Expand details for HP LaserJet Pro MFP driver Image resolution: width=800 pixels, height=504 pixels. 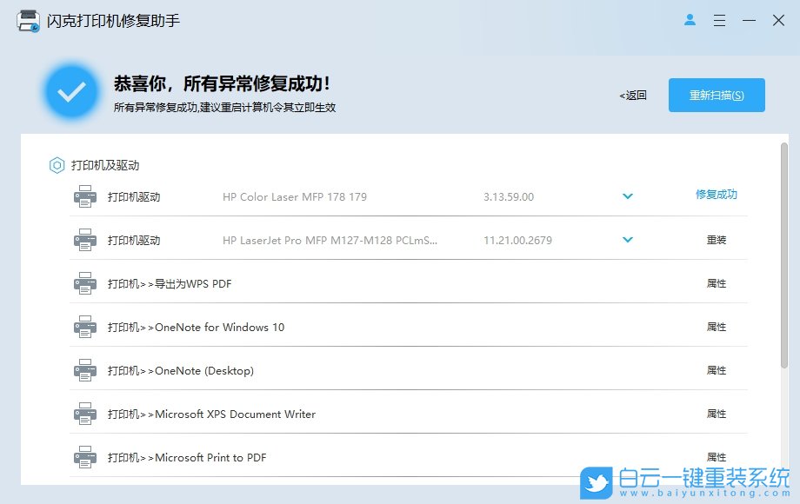coord(628,240)
